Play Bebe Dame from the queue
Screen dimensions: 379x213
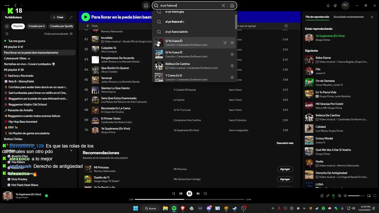309,59
